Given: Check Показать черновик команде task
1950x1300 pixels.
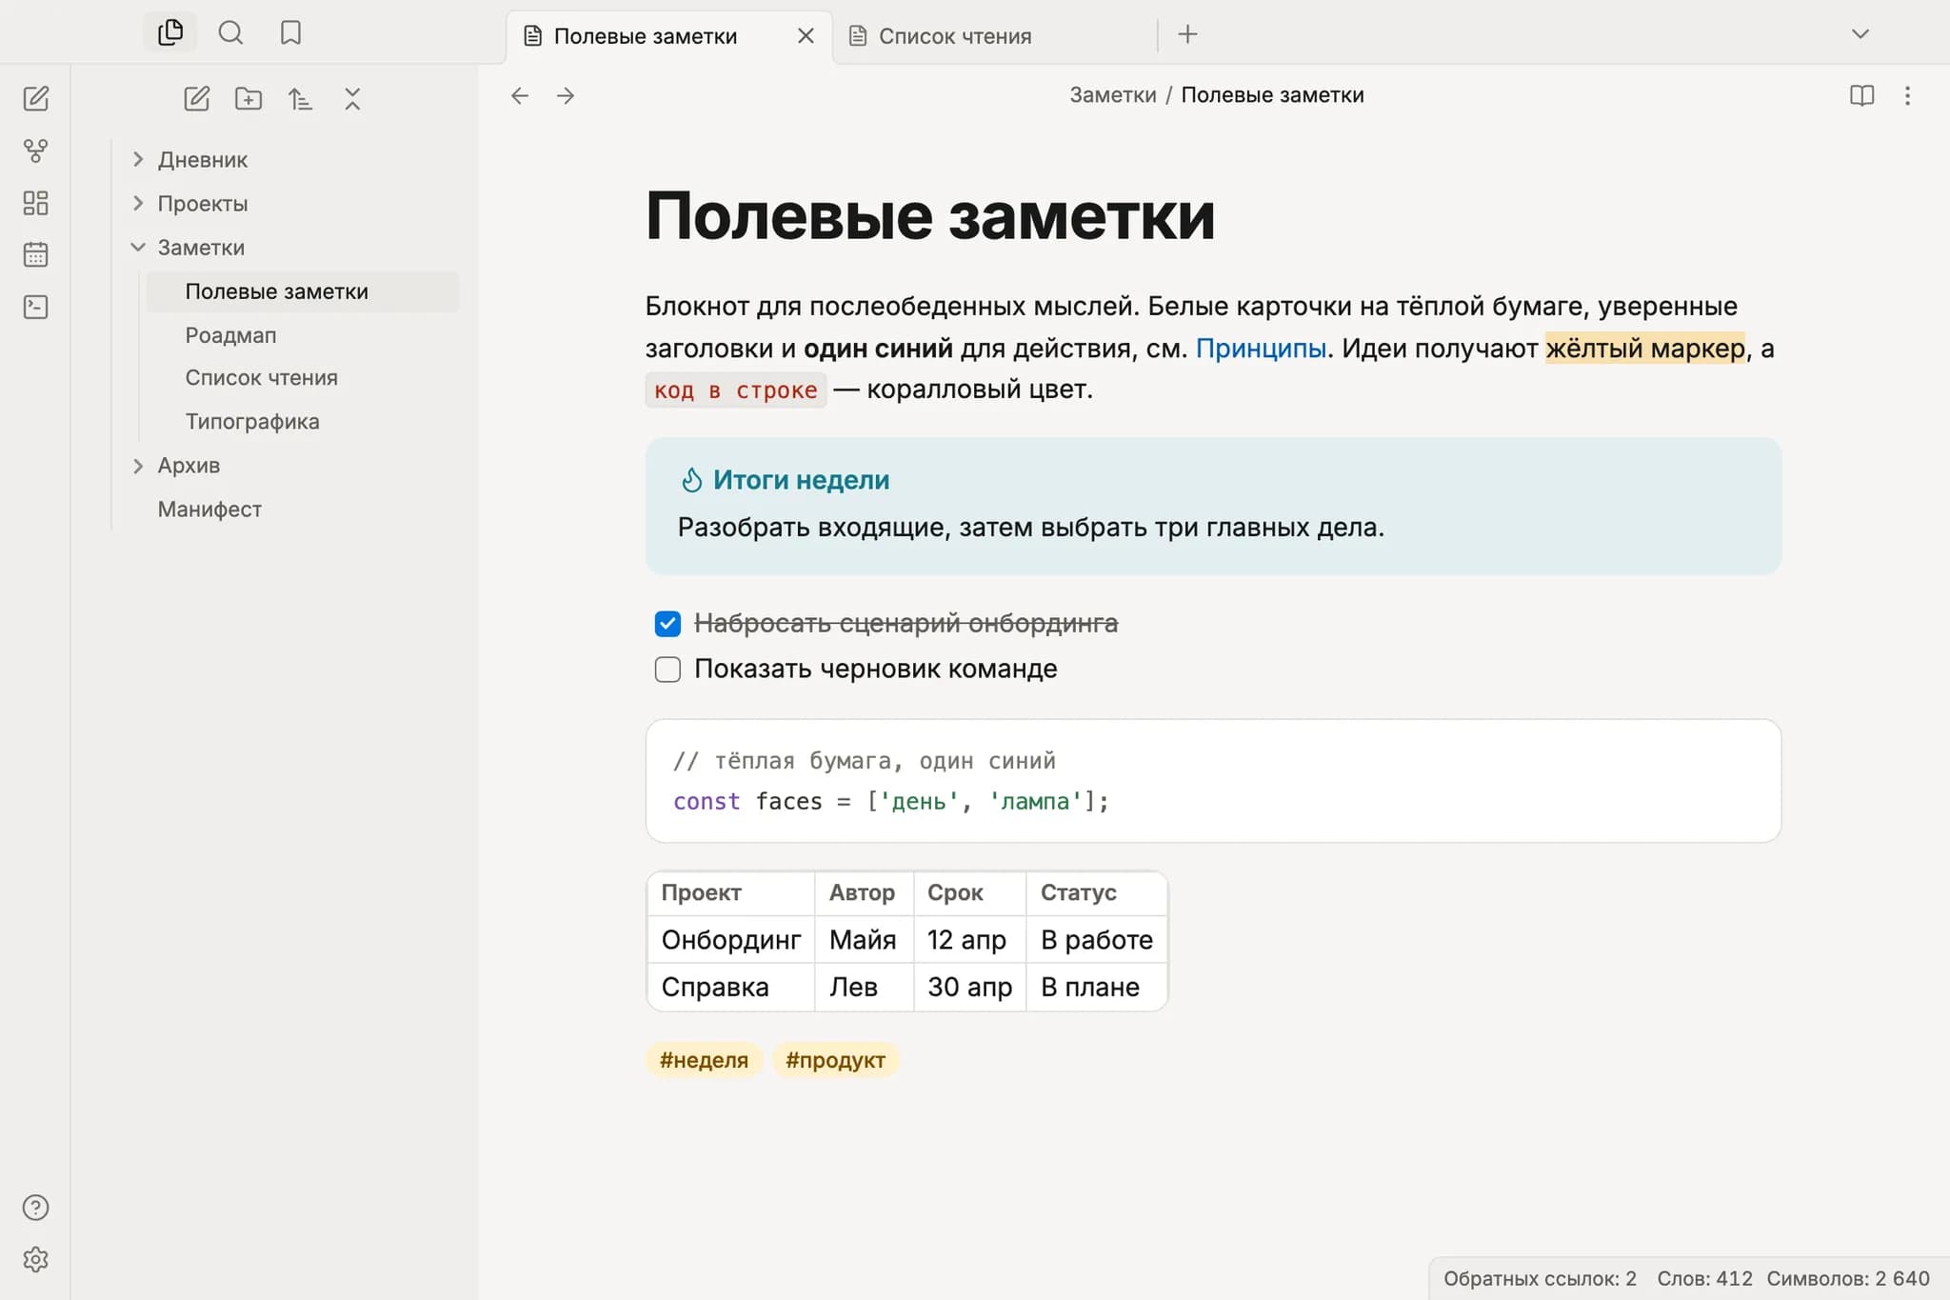Looking at the screenshot, I should [667, 670].
